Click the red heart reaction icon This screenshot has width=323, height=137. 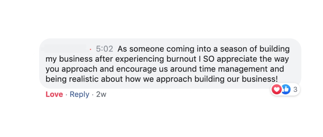tap(277, 90)
